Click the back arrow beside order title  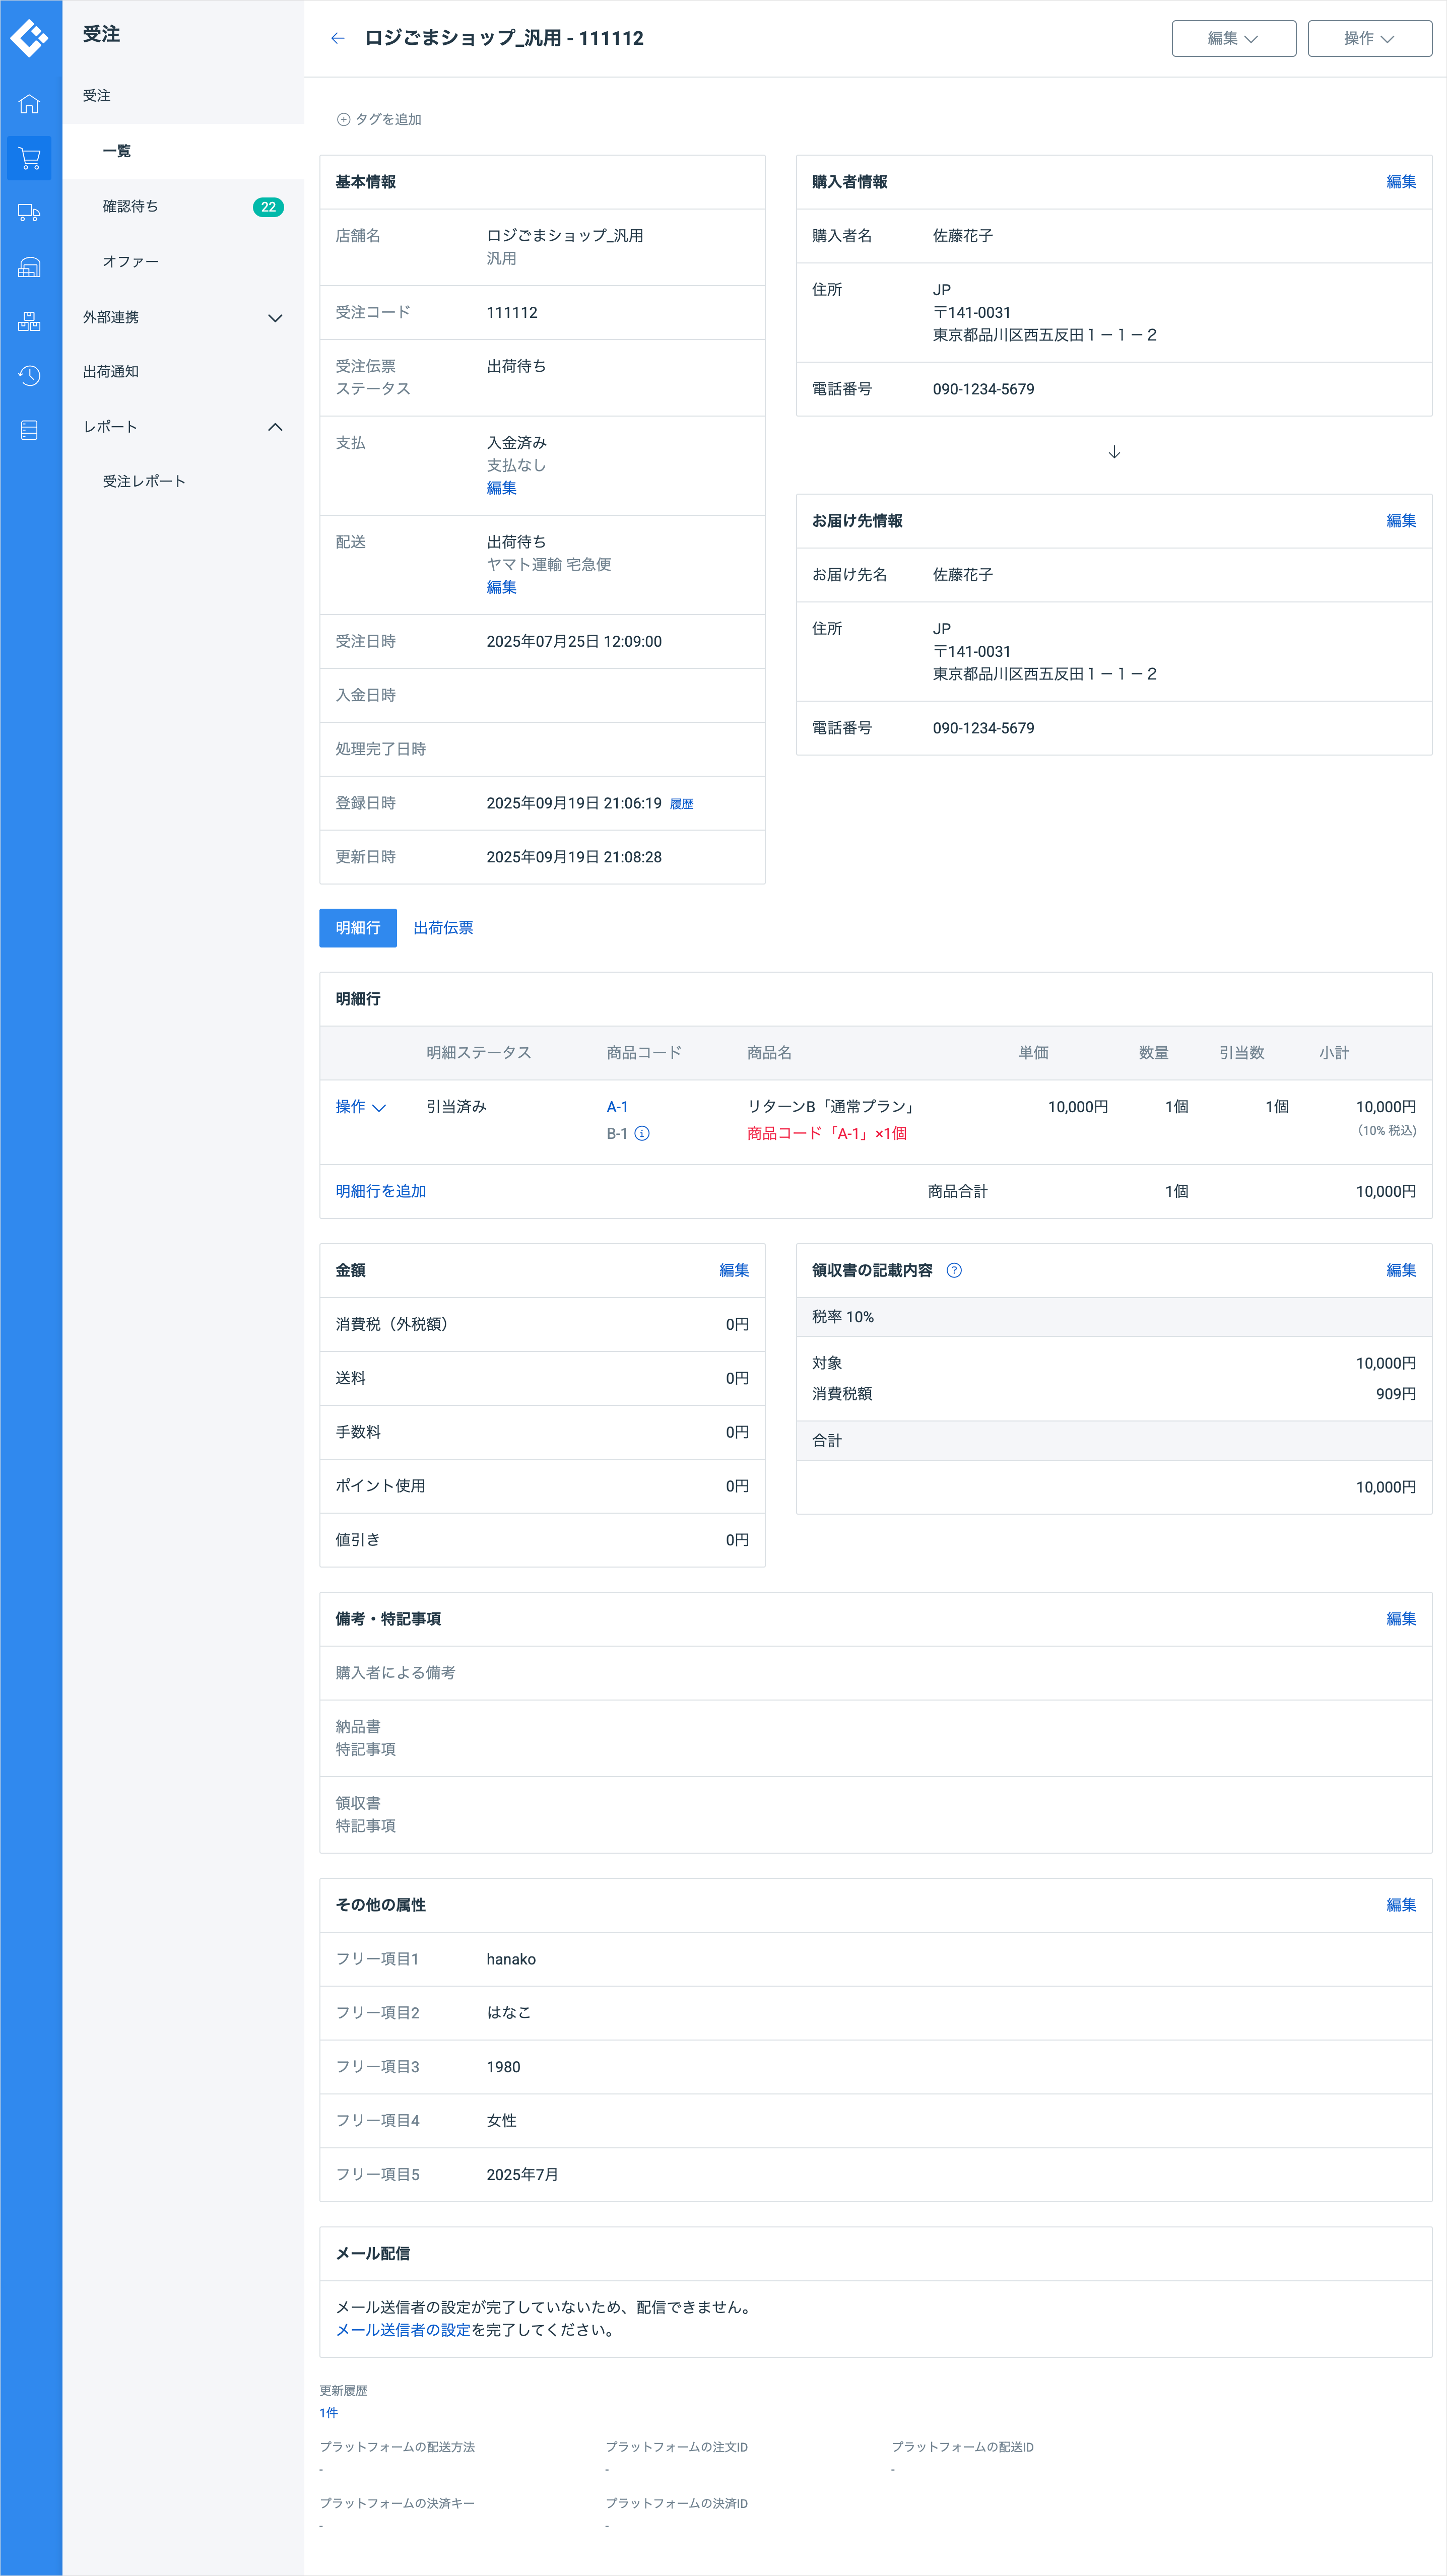(x=338, y=38)
